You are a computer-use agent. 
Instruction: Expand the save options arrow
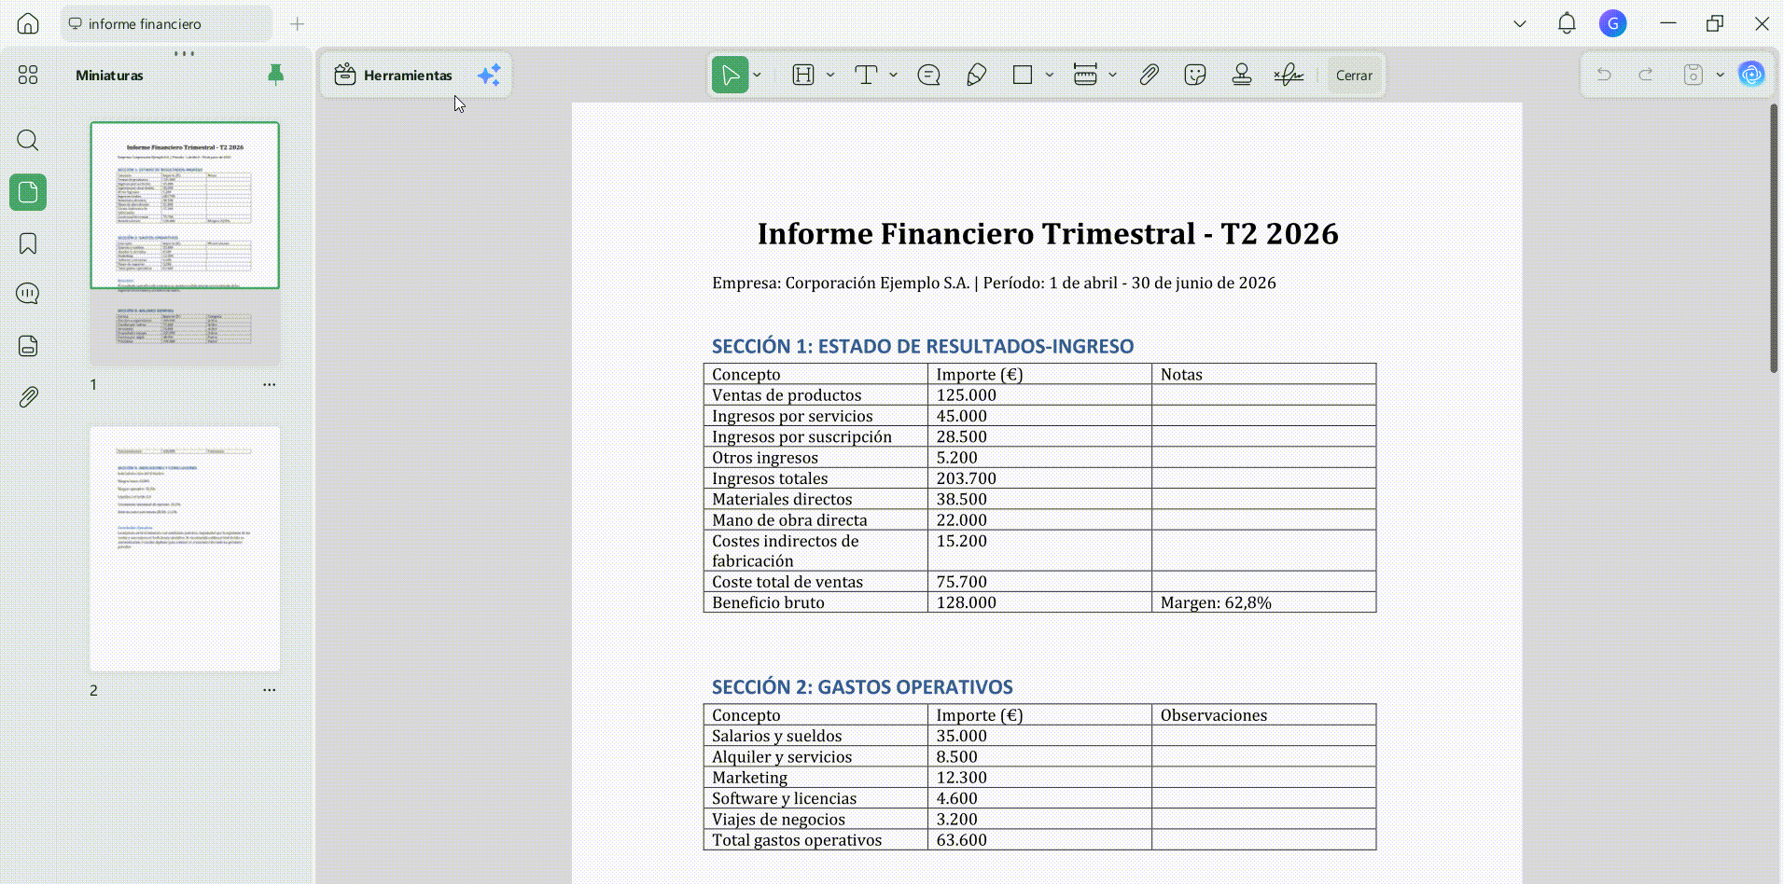click(1721, 75)
